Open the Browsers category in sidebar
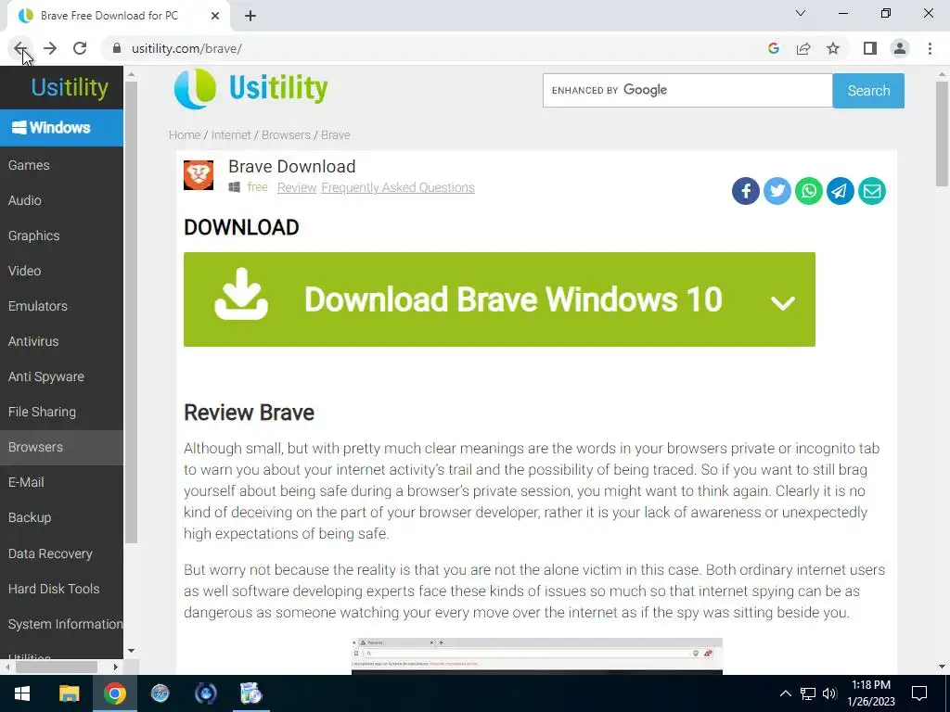Screen dimensions: 950x712 61,447
